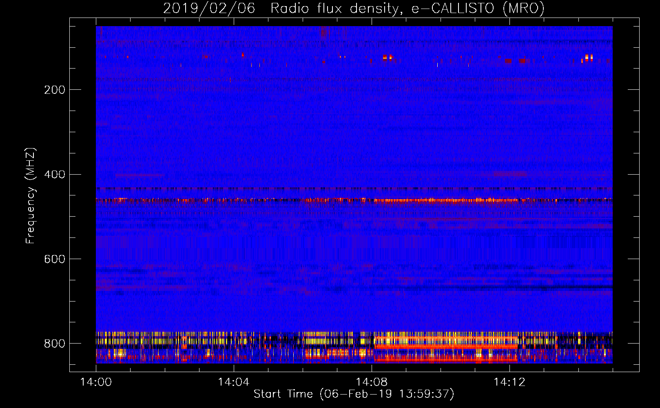The height and width of the screenshot is (408, 660).
Task: Click the '14:12' time tick label
Action: point(509,382)
